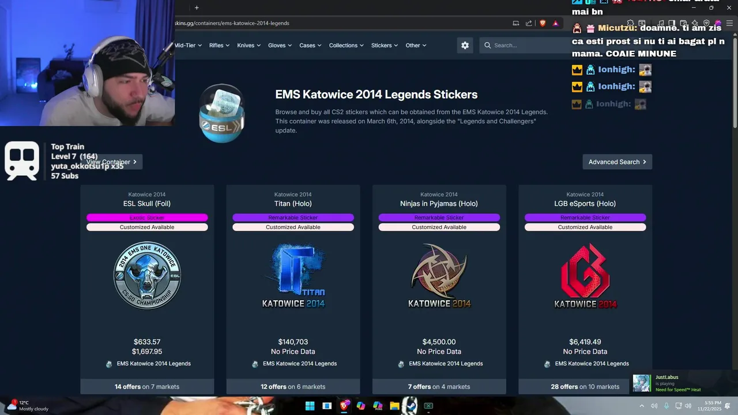The image size is (738, 415).
Task: Open the Ninjas in Pyjamas sticker image
Action: (x=439, y=276)
